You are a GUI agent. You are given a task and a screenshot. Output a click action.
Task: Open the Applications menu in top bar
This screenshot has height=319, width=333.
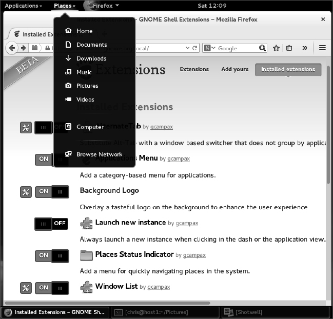[x=24, y=6]
